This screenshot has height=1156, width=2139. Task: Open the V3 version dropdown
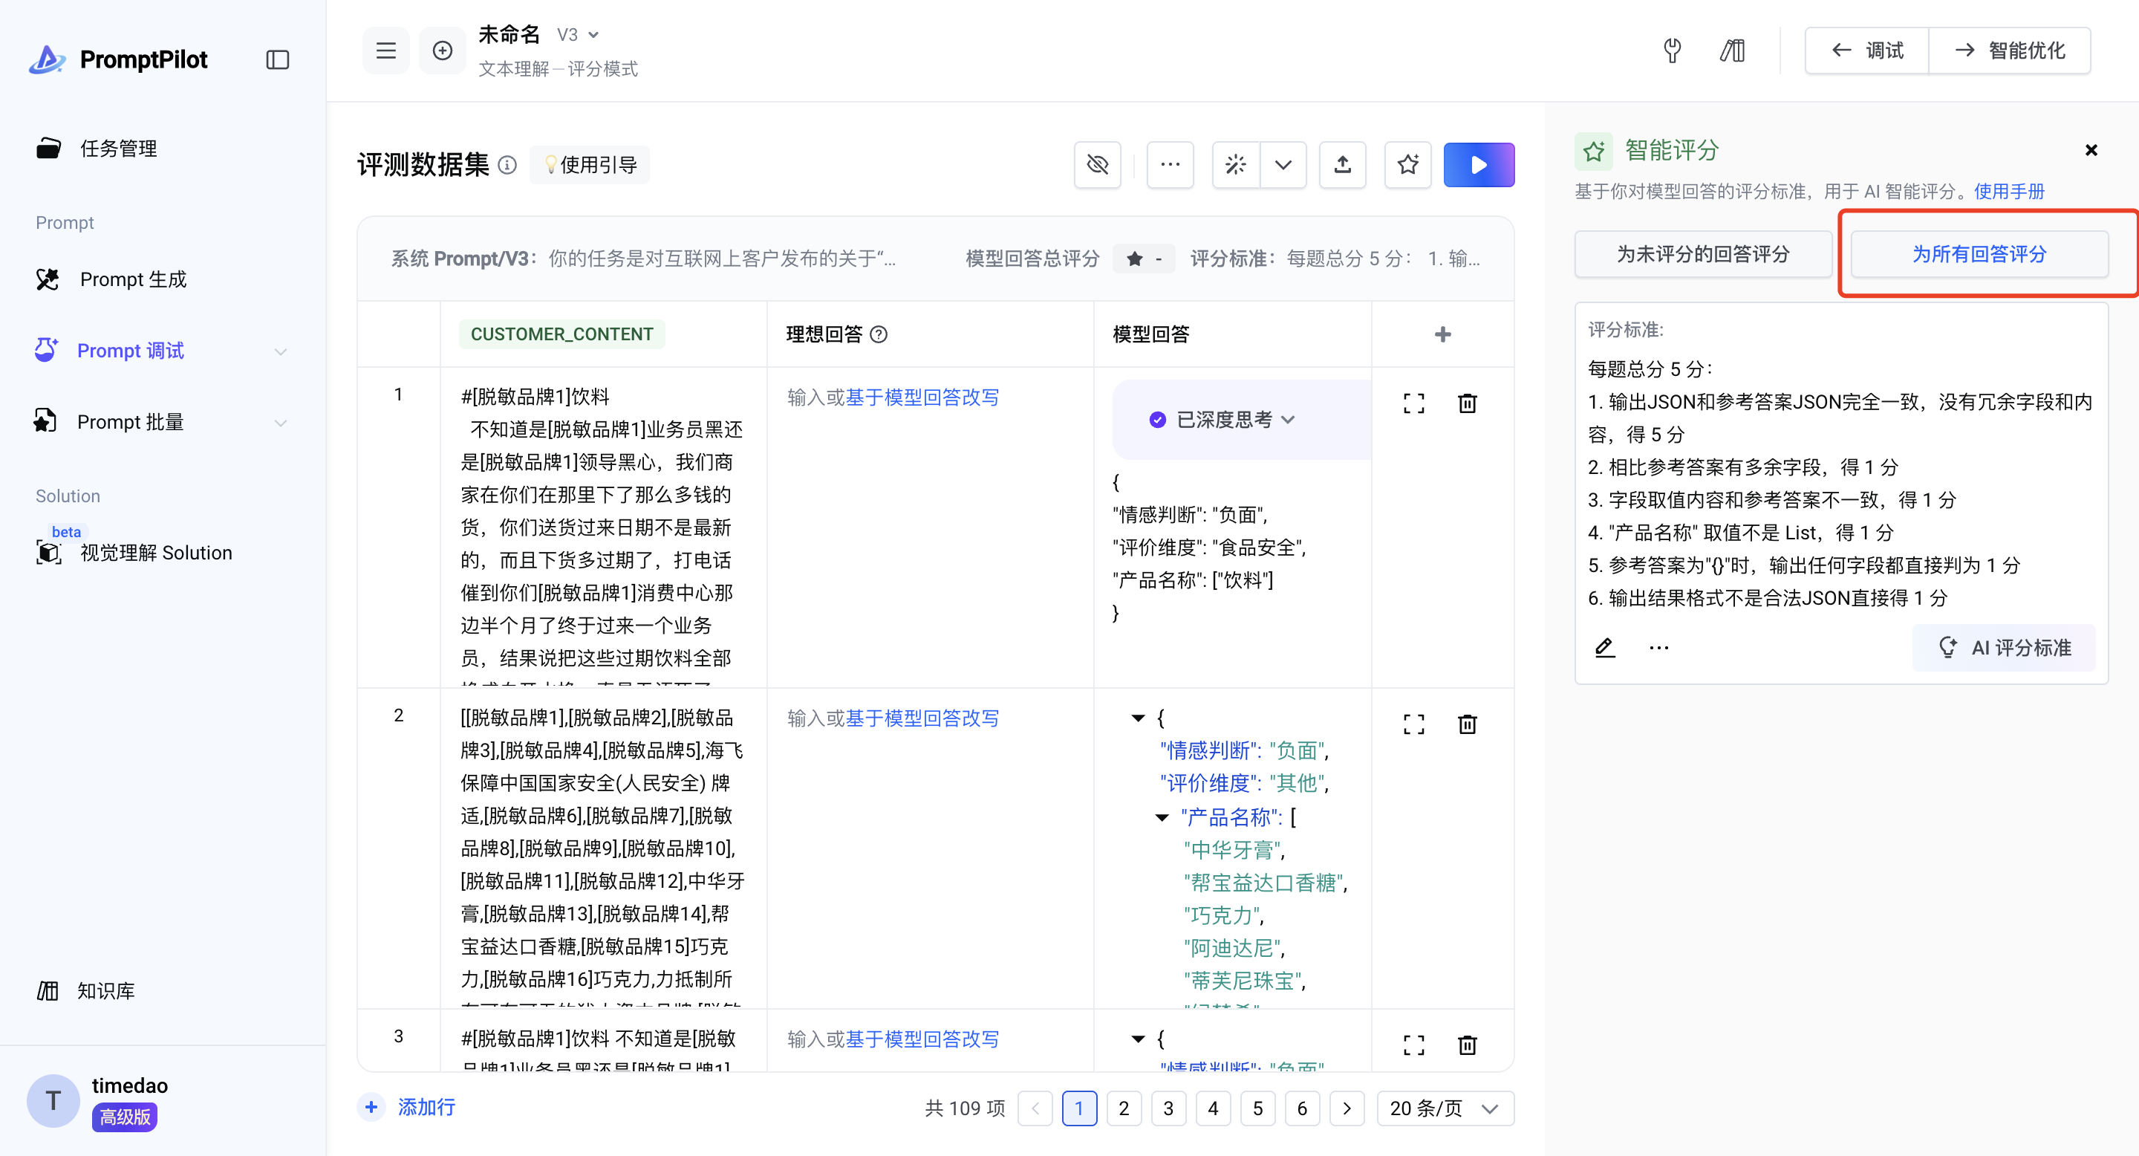click(578, 35)
